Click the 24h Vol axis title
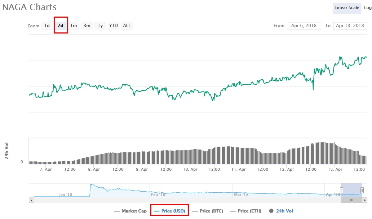This screenshot has width=372, height=219. (6, 151)
